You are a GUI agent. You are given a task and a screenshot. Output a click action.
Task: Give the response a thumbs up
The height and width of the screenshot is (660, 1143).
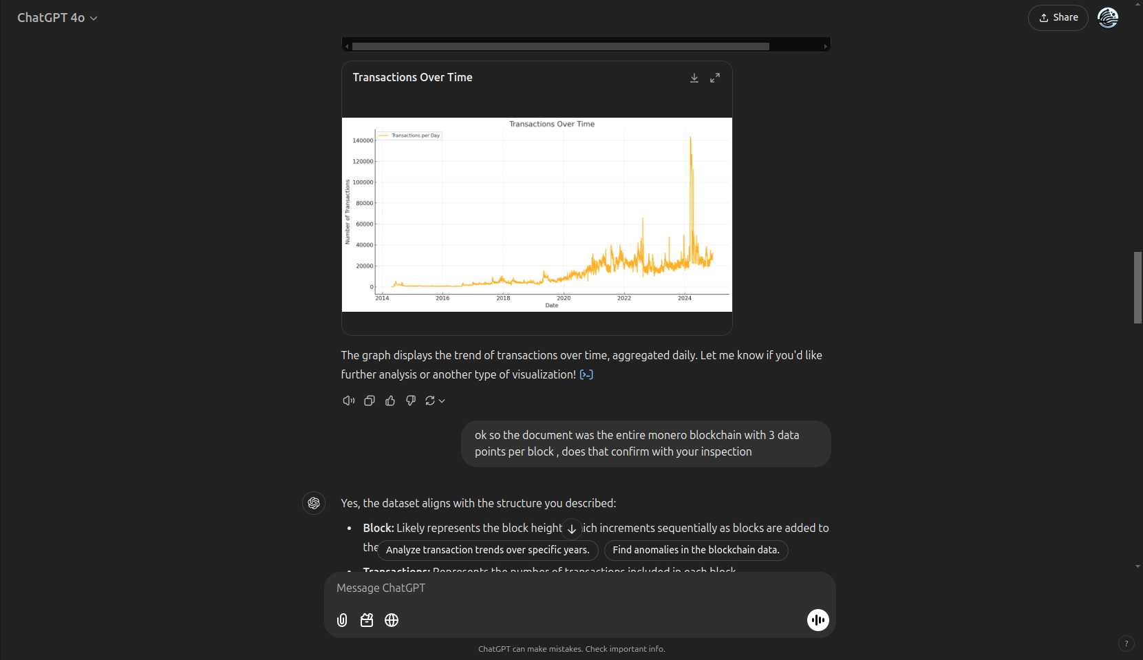point(390,401)
